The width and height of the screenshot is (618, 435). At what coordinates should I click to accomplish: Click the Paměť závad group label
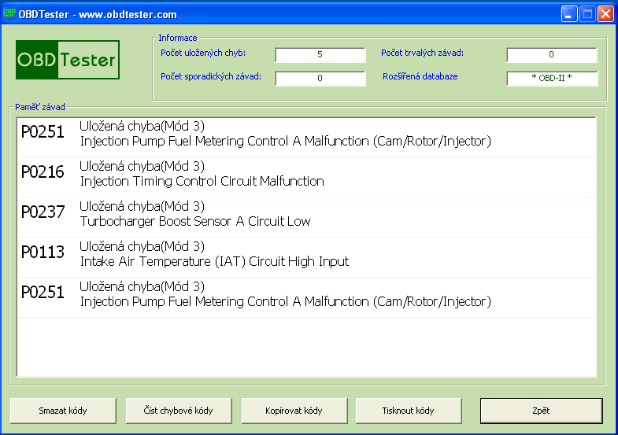click(x=40, y=107)
